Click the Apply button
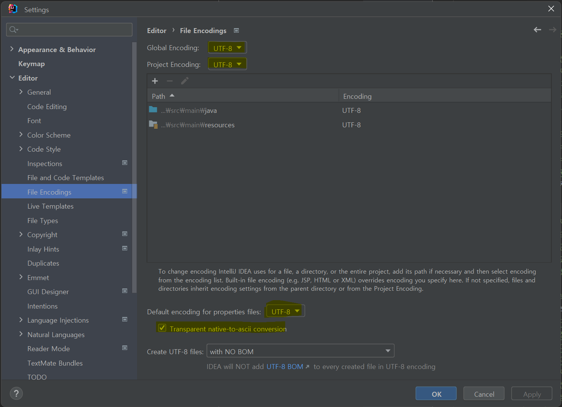The image size is (562, 407). [532, 394]
